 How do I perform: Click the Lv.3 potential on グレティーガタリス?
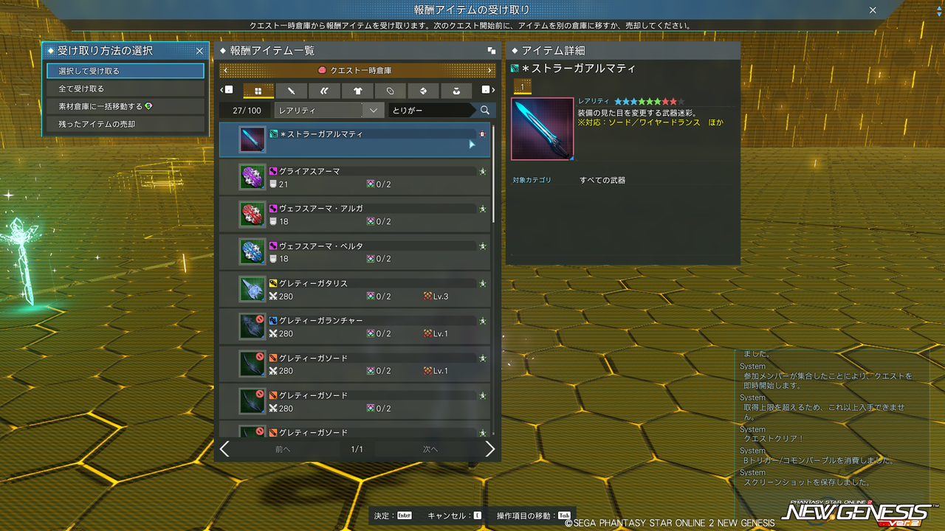[436, 296]
